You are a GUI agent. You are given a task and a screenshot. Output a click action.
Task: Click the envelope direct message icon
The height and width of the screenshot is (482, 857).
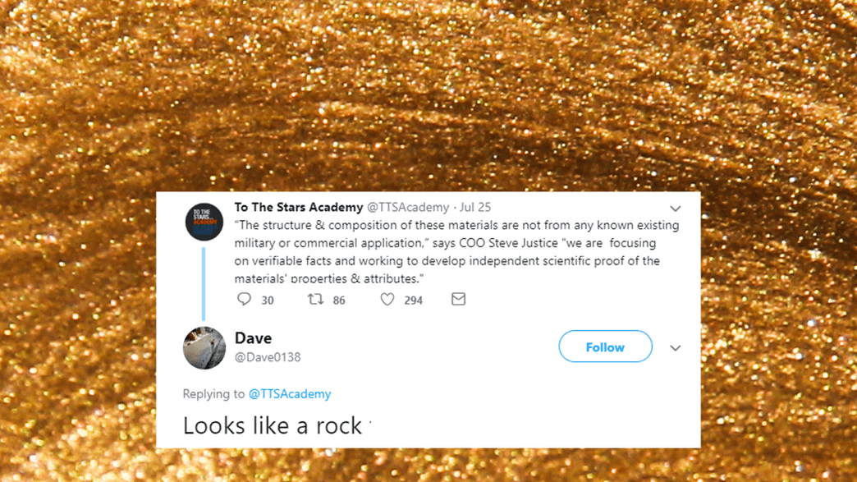pos(458,300)
